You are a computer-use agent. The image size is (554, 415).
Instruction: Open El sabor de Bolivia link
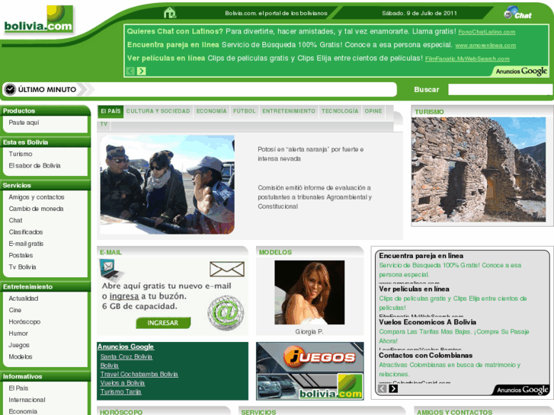(34, 166)
